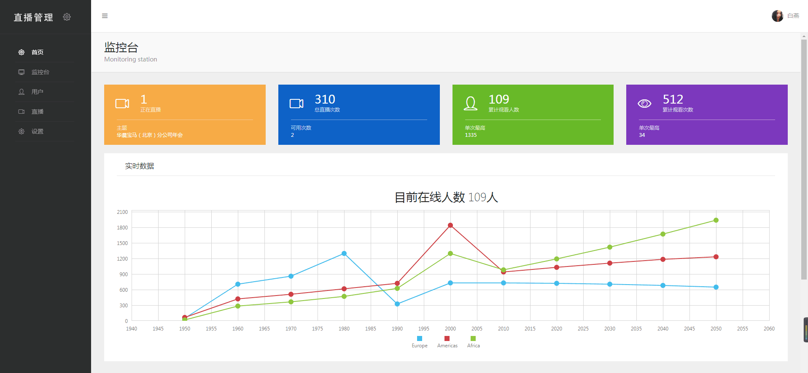
Task: Open the 直播 menu item
Action: coord(38,112)
